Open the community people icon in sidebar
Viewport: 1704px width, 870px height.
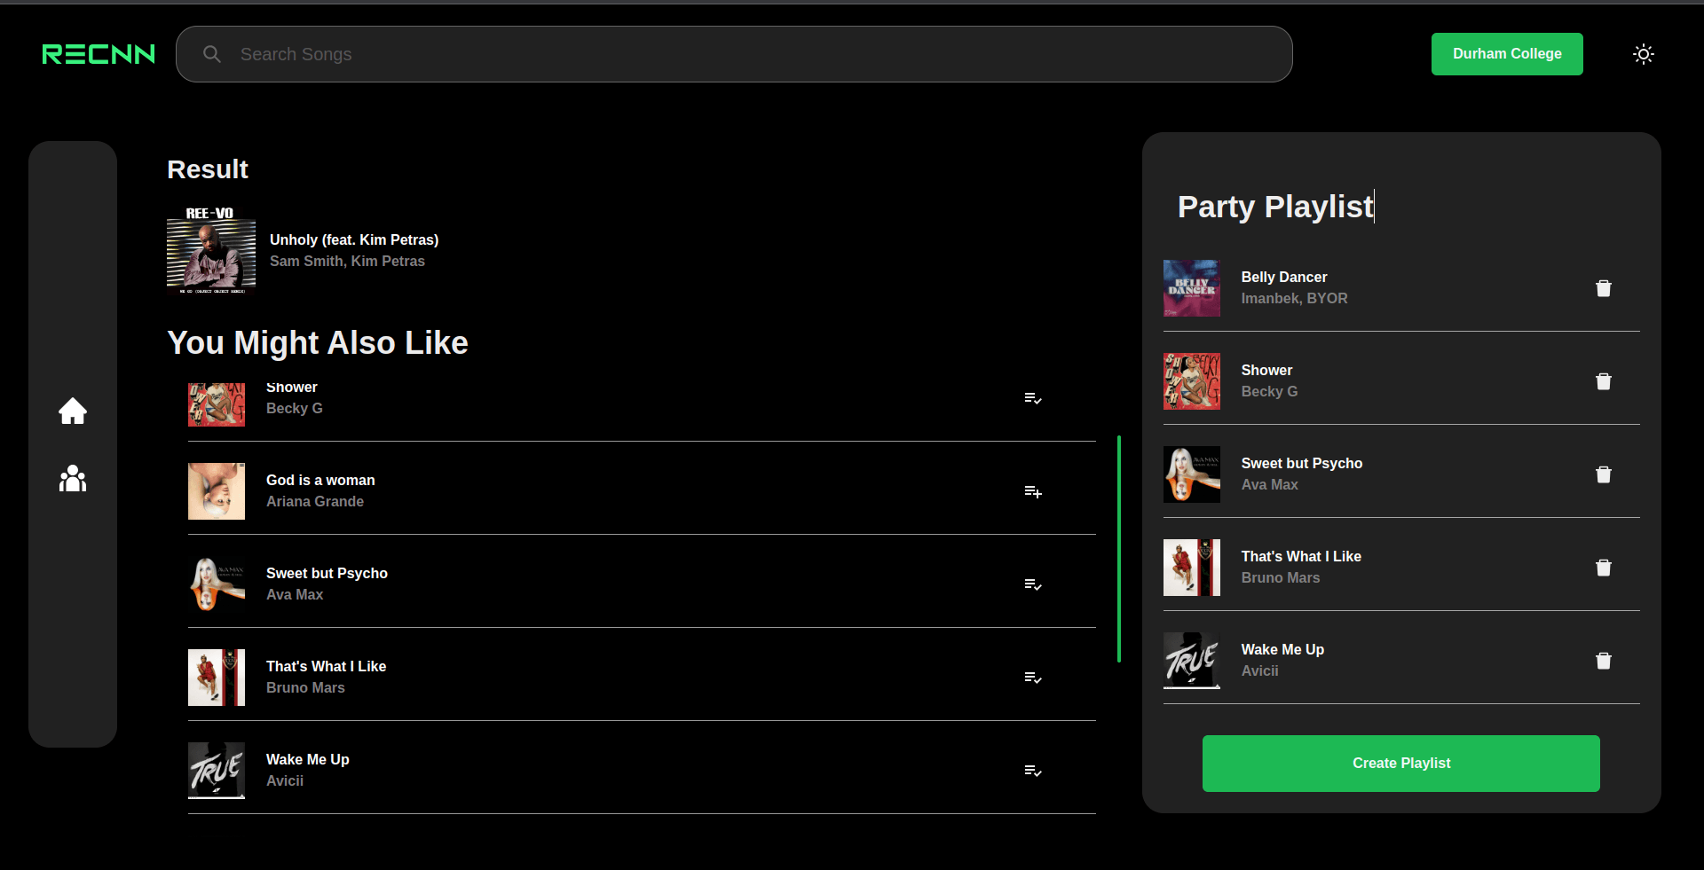click(73, 479)
